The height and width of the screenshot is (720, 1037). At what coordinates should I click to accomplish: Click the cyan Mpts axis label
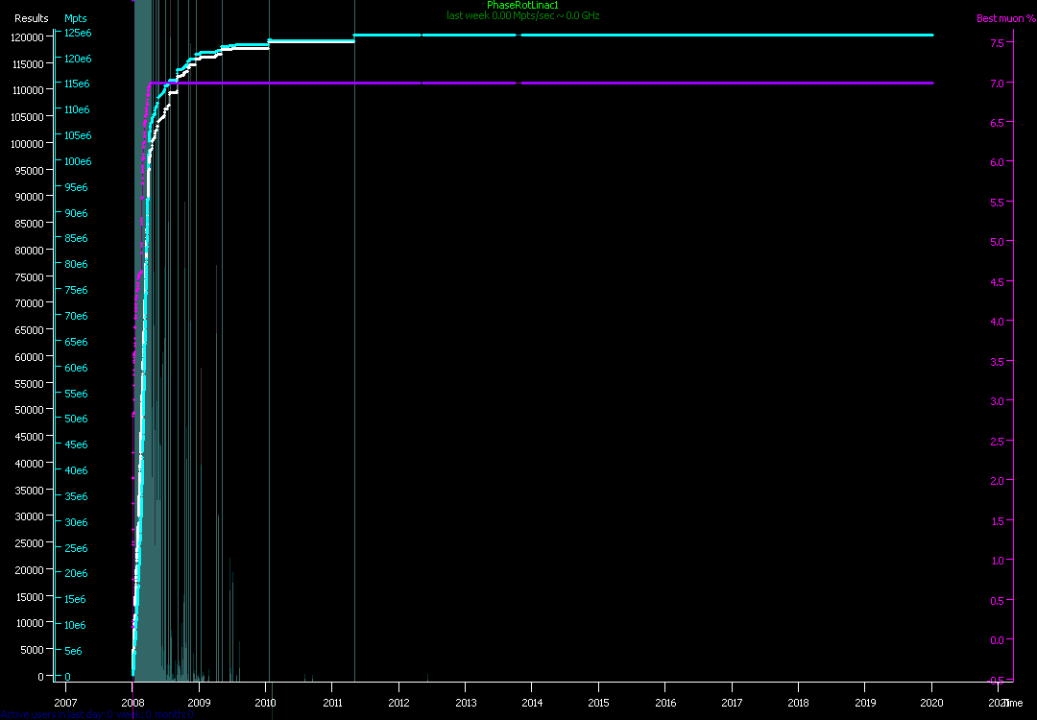(x=75, y=18)
